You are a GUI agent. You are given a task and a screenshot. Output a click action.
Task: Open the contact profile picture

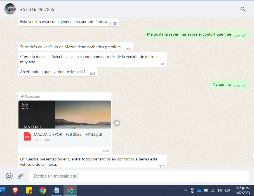click(x=10, y=9)
